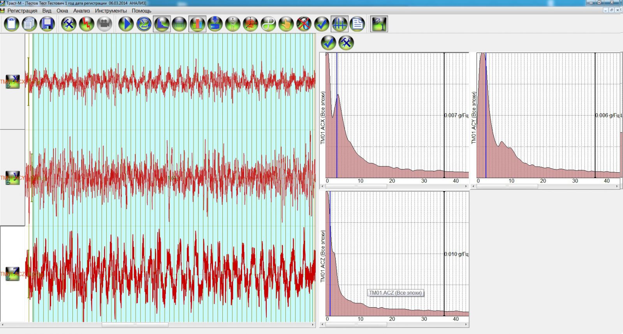Open settings with toolbar wrench-and-hammer icon
The image size is (623, 334).
[69, 24]
